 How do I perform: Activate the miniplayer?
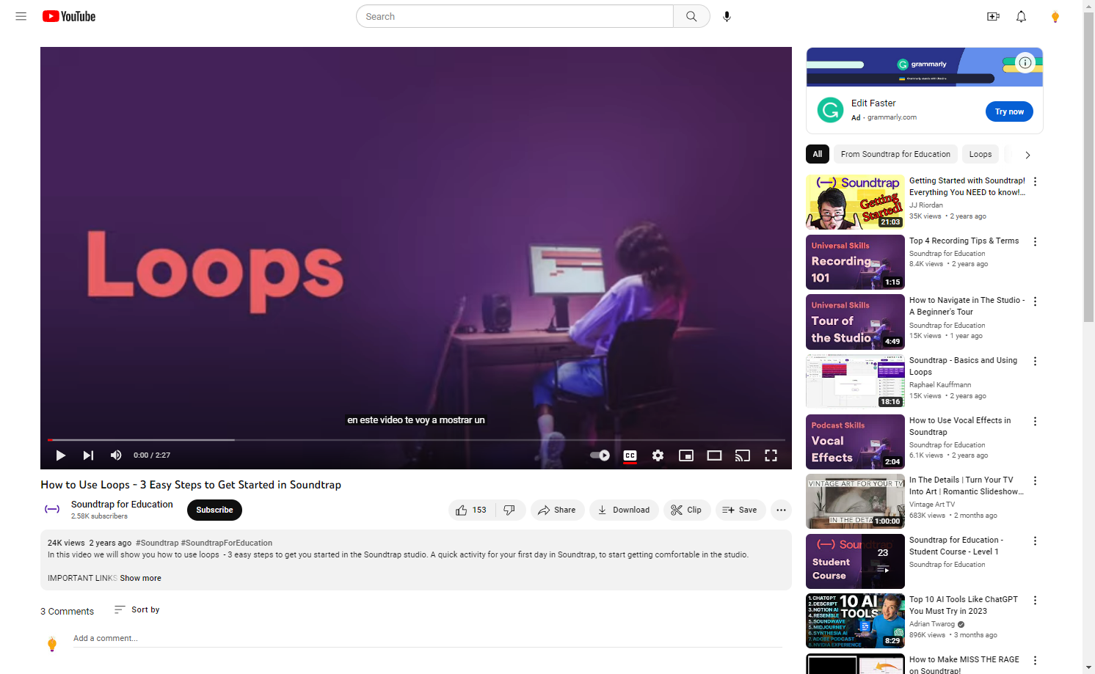686,455
